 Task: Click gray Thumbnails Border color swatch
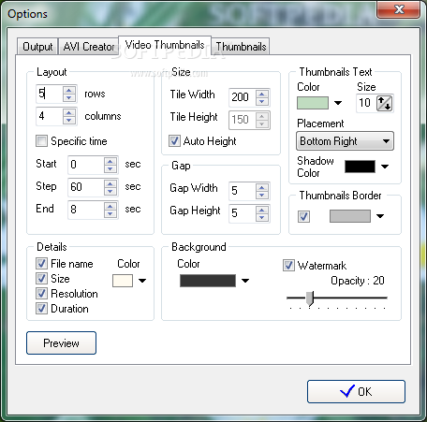point(350,216)
